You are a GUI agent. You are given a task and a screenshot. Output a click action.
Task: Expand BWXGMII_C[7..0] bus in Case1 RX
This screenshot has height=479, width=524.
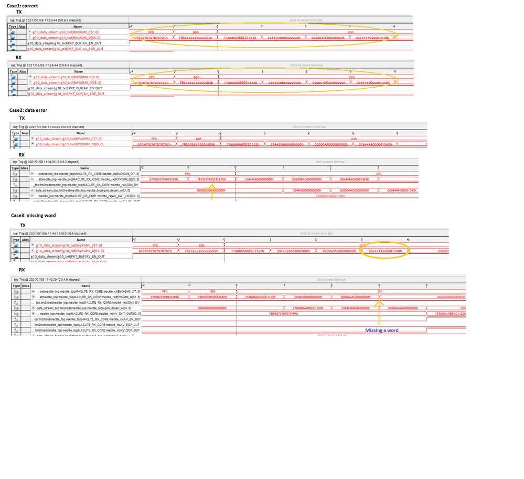click(x=30, y=77)
